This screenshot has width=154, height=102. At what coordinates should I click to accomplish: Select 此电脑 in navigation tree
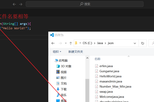click(63, 60)
